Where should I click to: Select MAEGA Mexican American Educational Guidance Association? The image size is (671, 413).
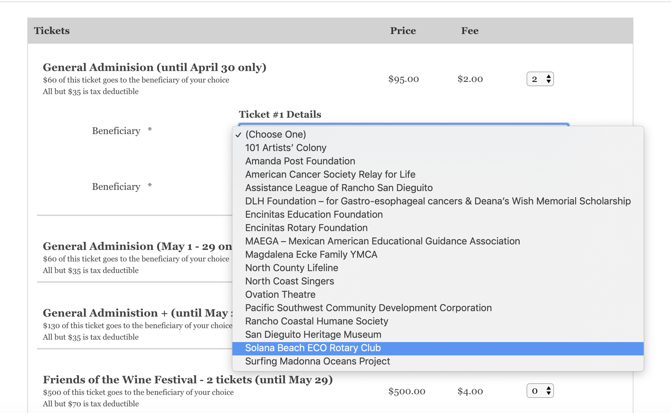coord(382,241)
